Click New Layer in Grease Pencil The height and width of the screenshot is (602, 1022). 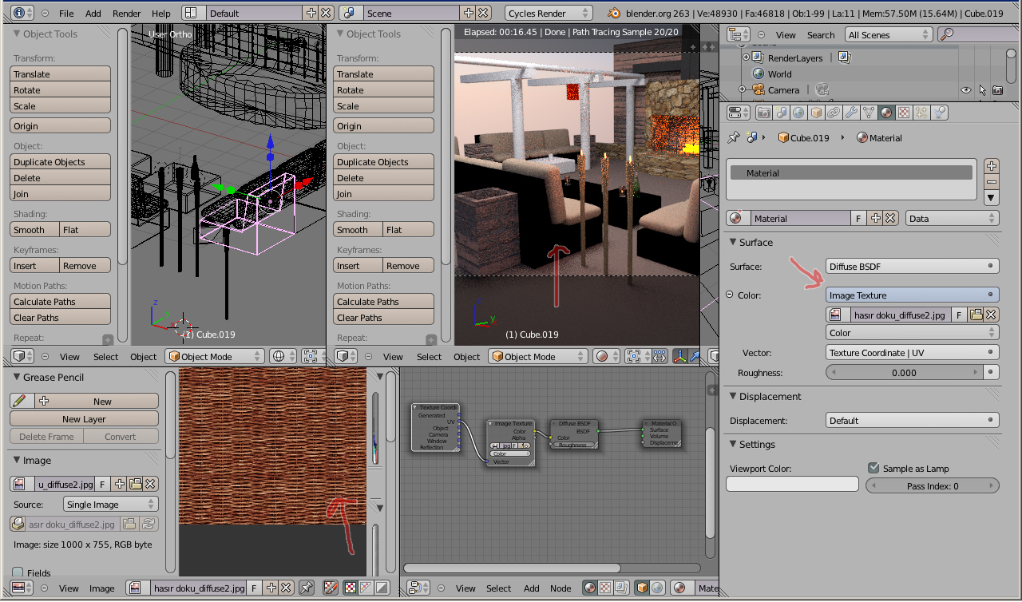coord(84,418)
